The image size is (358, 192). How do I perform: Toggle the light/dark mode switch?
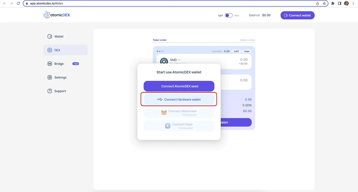tap(228, 15)
